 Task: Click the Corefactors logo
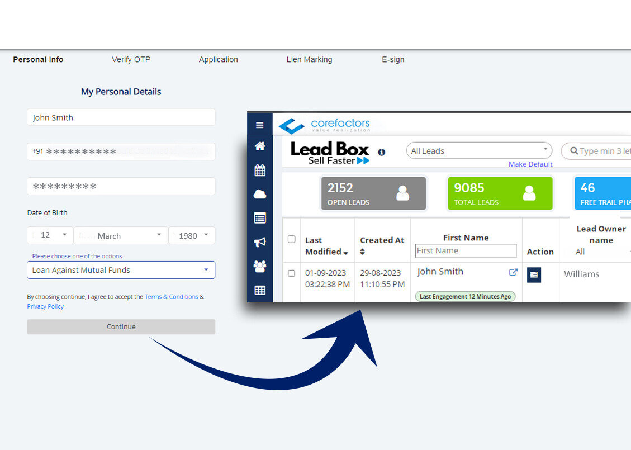(324, 125)
